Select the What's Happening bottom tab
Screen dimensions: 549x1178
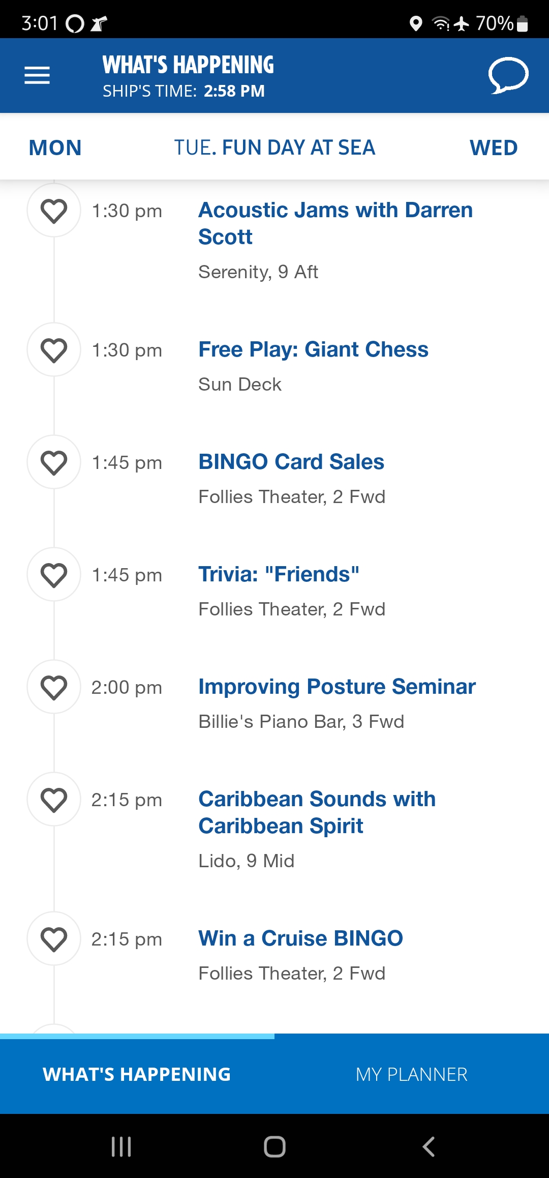[x=137, y=1074]
